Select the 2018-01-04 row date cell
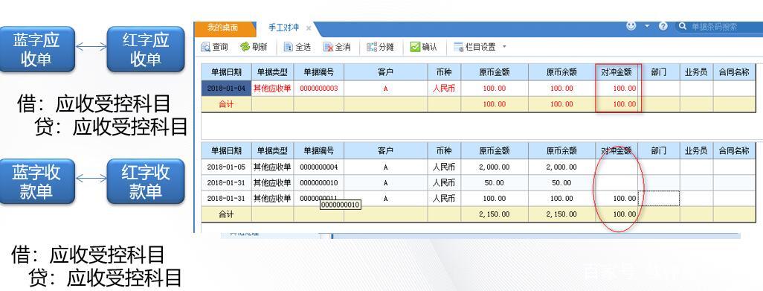This screenshot has width=763, height=291. pyautogui.click(x=226, y=89)
